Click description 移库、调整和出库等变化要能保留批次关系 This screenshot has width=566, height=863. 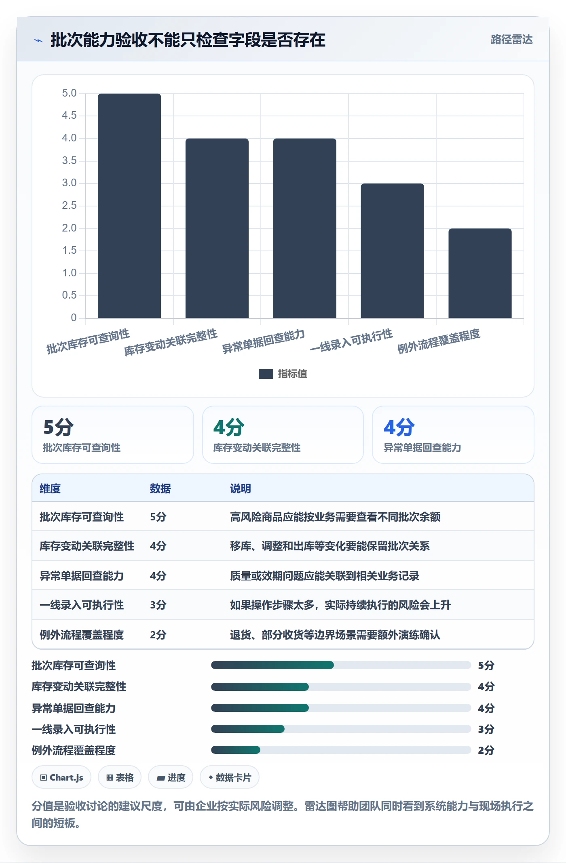click(x=330, y=546)
